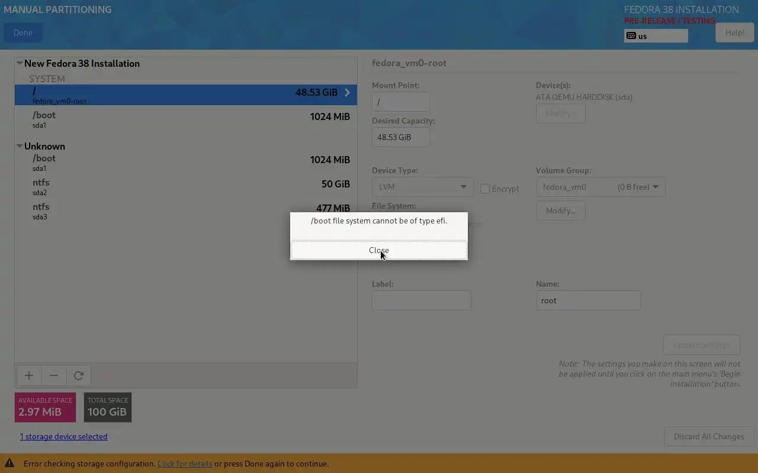
Task: Remove selected mount point with minus icon
Action: (x=54, y=375)
